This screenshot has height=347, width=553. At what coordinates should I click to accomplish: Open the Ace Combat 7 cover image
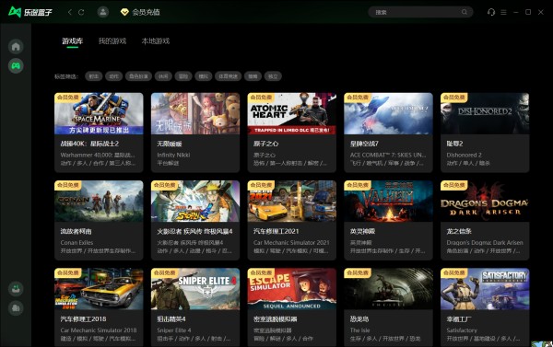point(388,113)
